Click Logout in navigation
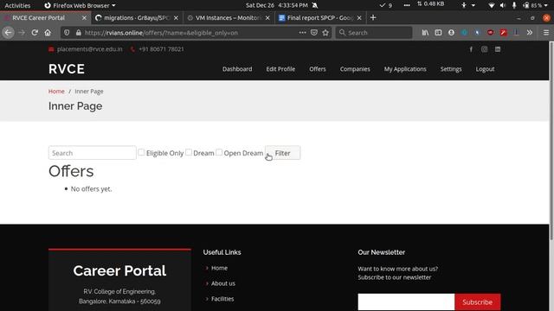The height and width of the screenshot is (311, 554). pyautogui.click(x=485, y=69)
